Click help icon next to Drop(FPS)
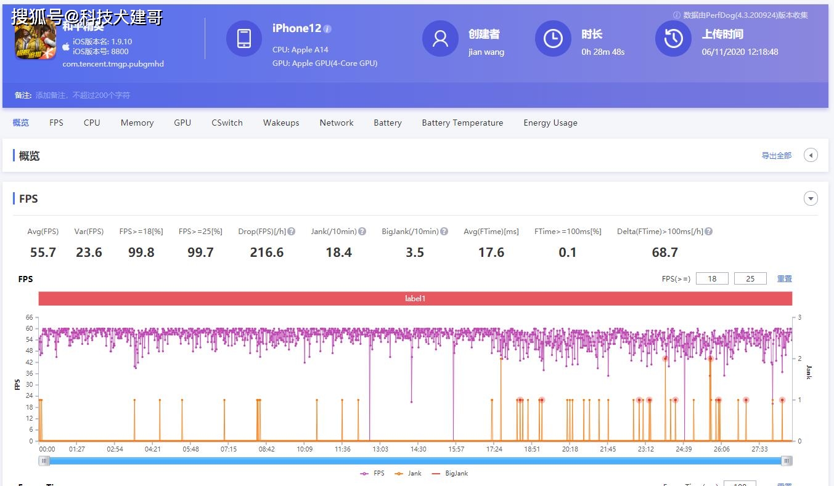The width and height of the screenshot is (834, 486). 292,232
